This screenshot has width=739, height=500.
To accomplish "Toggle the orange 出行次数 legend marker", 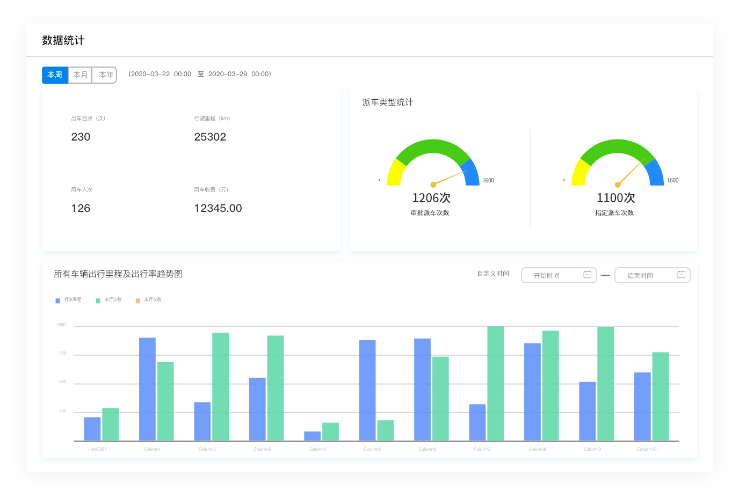I will (138, 300).
